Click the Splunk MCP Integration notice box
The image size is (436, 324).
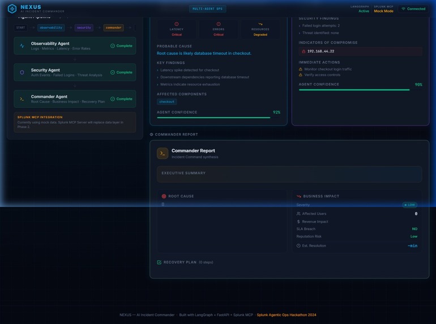(x=75, y=122)
